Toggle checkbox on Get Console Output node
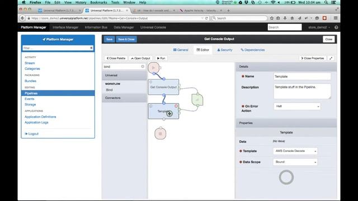 point(150,82)
